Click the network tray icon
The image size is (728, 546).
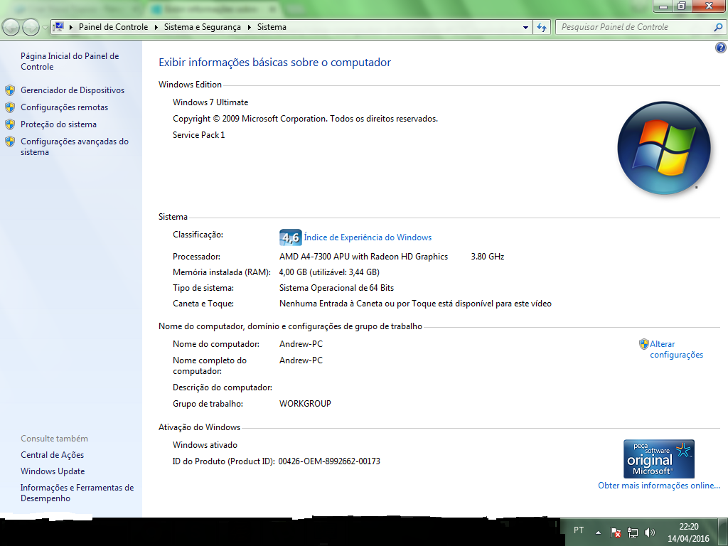(x=632, y=532)
